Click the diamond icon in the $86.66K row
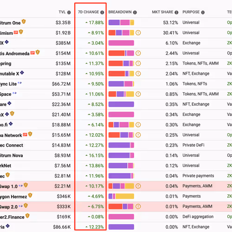This screenshot has height=232, width=232. click(x=8, y=226)
